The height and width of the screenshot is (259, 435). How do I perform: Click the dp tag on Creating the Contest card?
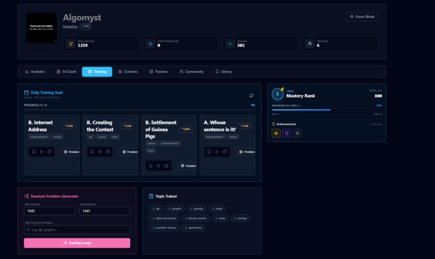pyautogui.click(x=91, y=137)
